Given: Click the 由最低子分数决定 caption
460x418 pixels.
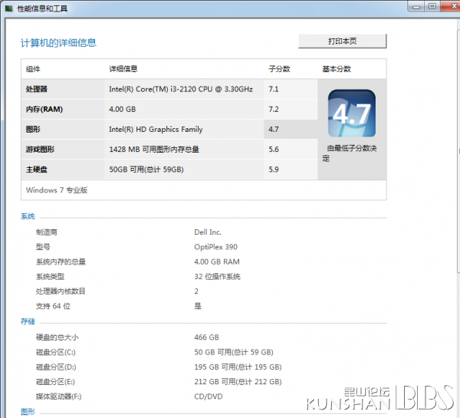Looking at the screenshot, I should coord(350,153).
